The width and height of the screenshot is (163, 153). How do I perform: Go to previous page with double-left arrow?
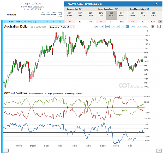coord(6,150)
